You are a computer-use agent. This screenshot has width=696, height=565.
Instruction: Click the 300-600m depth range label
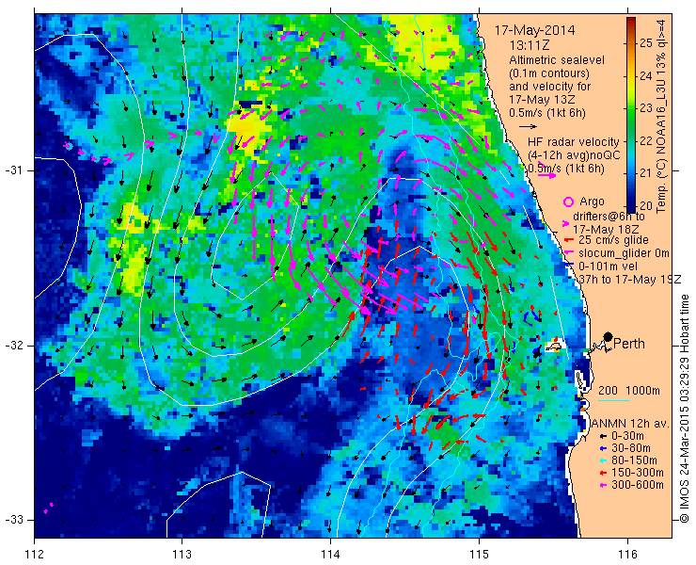pyautogui.click(x=638, y=485)
